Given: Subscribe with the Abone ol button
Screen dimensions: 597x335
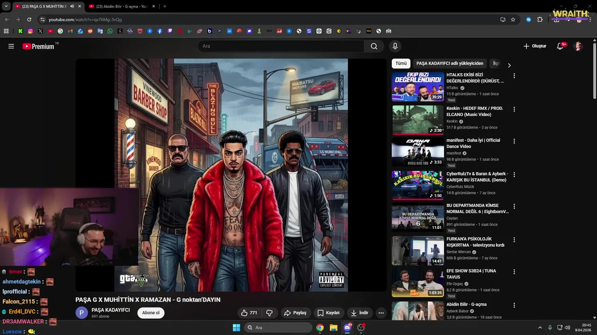Looking at the screenshot, I should tap(151, 313).
